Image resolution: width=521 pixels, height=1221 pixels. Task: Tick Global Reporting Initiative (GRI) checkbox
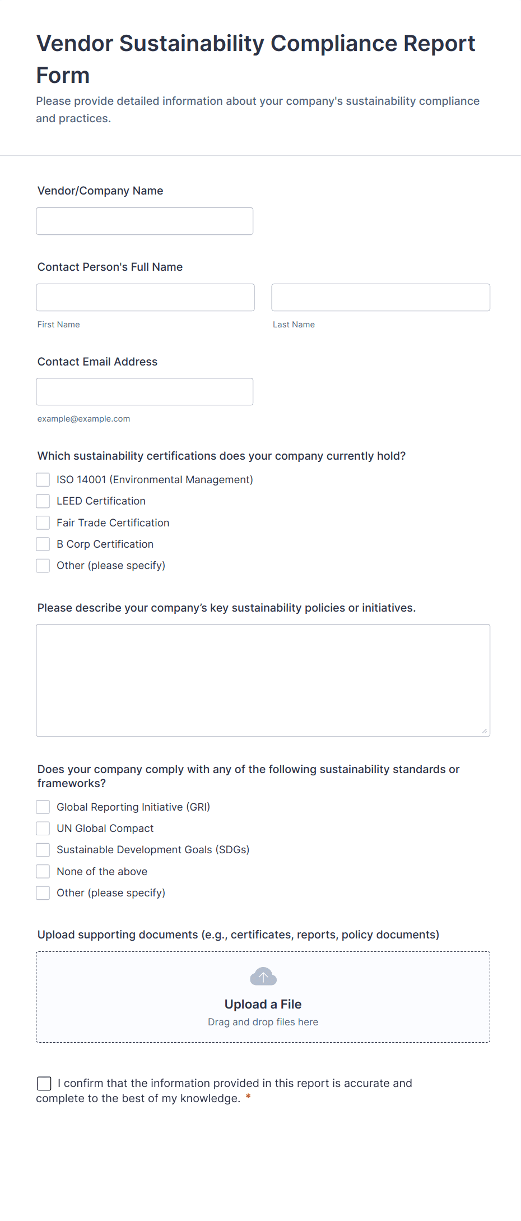pyautogui.click(x=43, y=807)
